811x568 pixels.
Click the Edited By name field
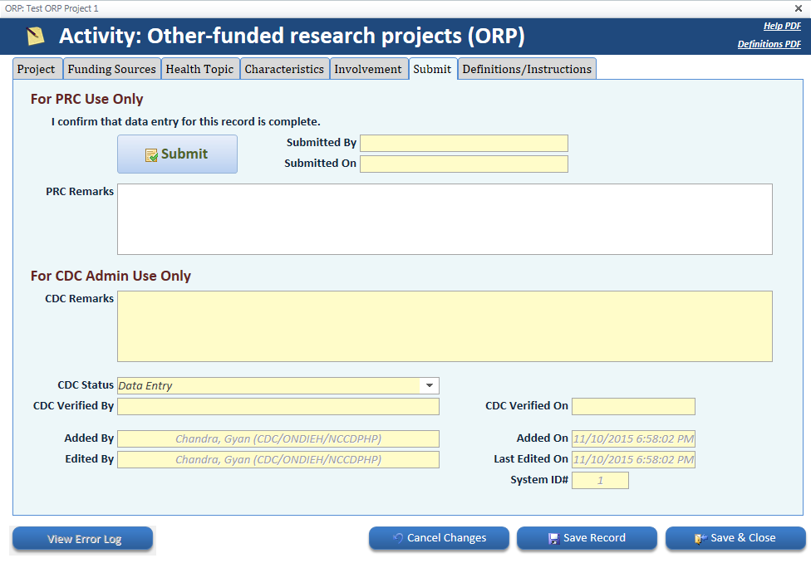tap(278, 459)
